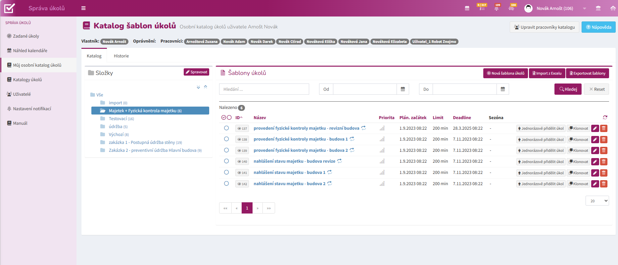The image size is (618, 265).
Task: Click Import z Excelu button
Action: pos(547,73)
